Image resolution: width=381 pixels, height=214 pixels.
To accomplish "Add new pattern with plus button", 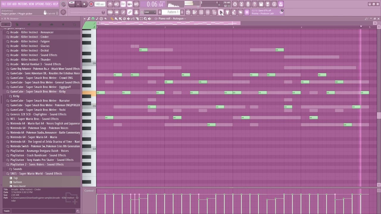I will click(x=182, y=12).
